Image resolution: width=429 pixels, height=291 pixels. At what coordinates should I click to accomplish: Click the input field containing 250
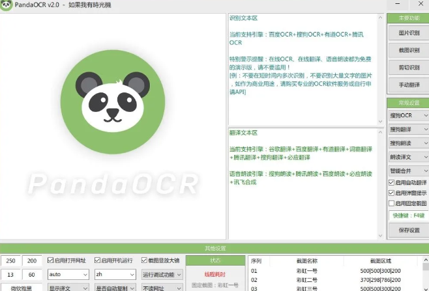point(10,260)
